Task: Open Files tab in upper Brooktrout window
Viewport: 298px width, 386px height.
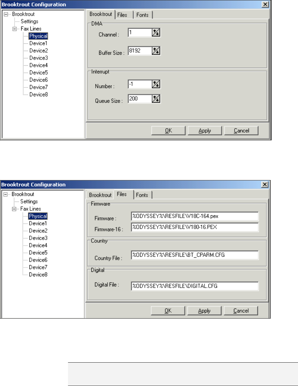Action: point(124,15)
